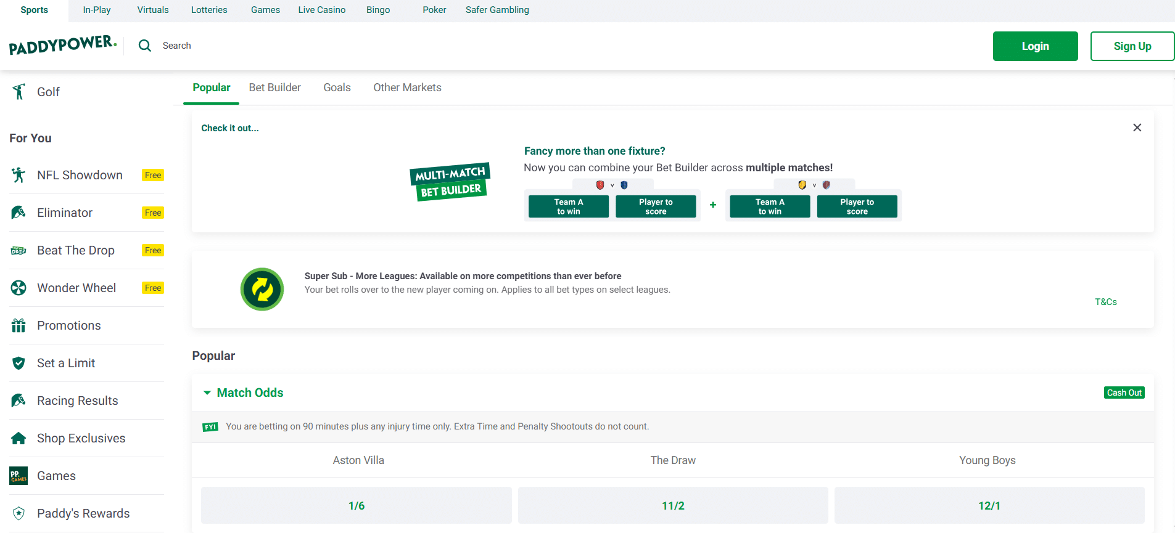Open the Other Markets tab

(x=407, y=87)
